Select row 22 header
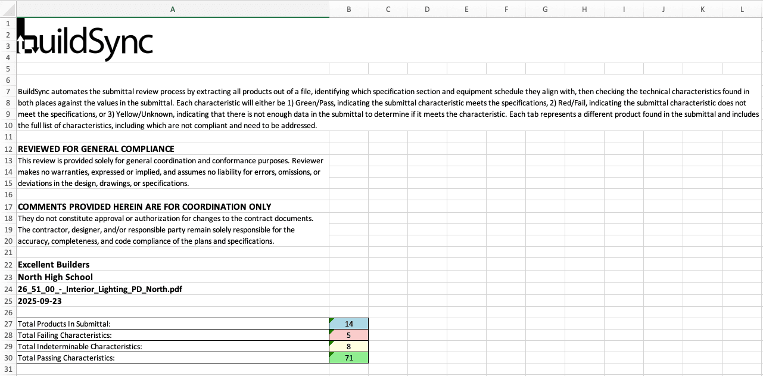Image resolution: width=763 pixels, height=376 pixels. [8, 265]
